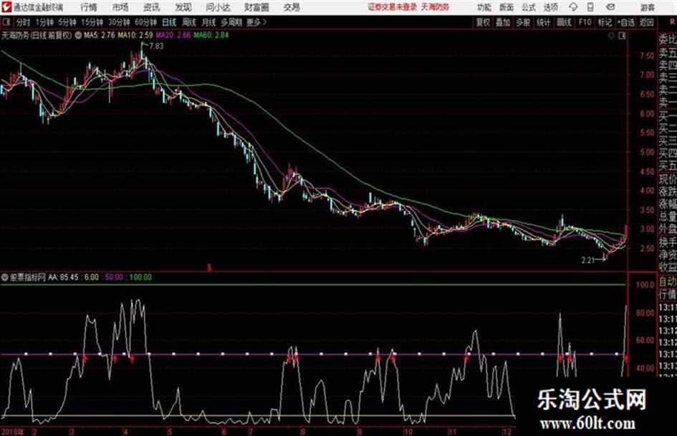Click the 证券交易未登录 login link
This screenshot has height=436, width=677.
click(x=393, y=7)
